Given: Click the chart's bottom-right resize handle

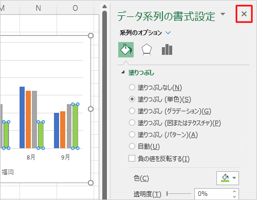Looking at the screenshot, I should point(90,183).
